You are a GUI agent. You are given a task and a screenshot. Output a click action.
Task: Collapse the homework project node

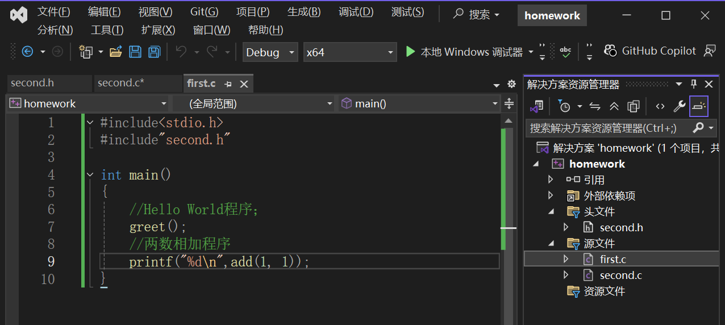click(x=535, y=164)
